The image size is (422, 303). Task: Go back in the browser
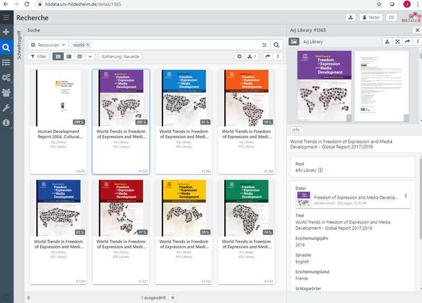click(5, 4)
